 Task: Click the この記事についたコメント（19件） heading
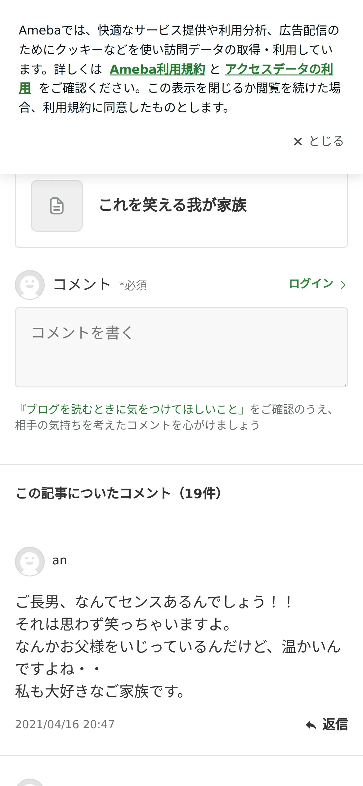(119, 493)
